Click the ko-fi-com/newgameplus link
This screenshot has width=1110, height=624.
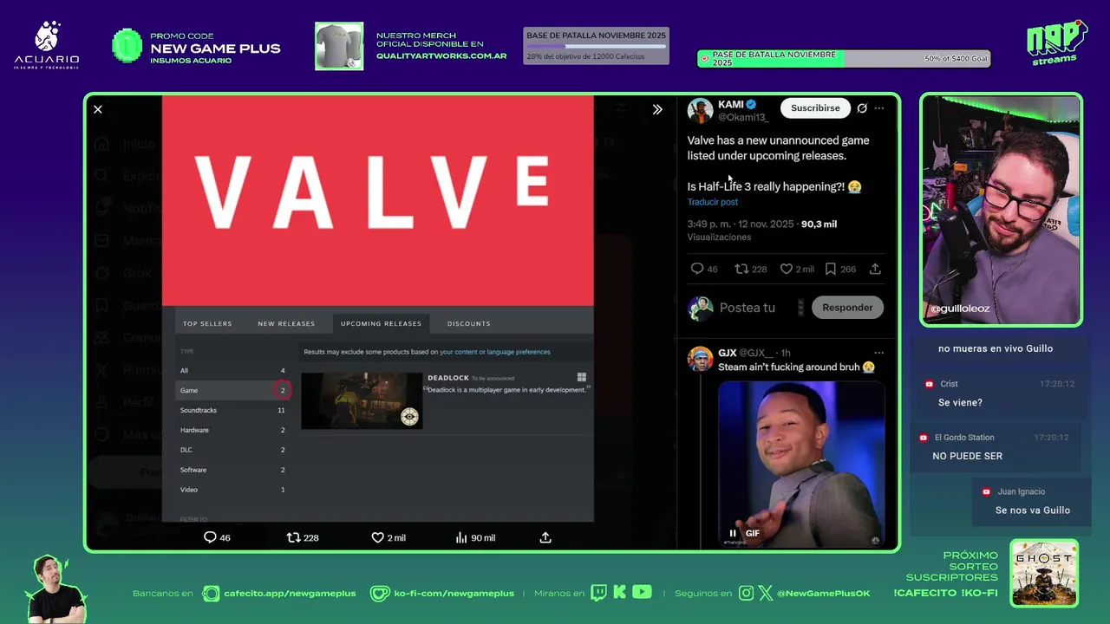tap(454, 594)
